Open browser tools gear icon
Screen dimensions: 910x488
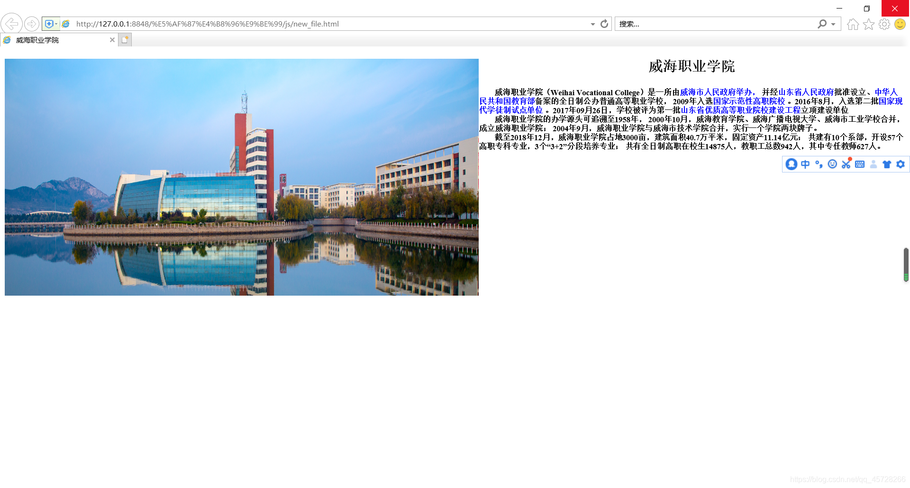pos(884,24)
